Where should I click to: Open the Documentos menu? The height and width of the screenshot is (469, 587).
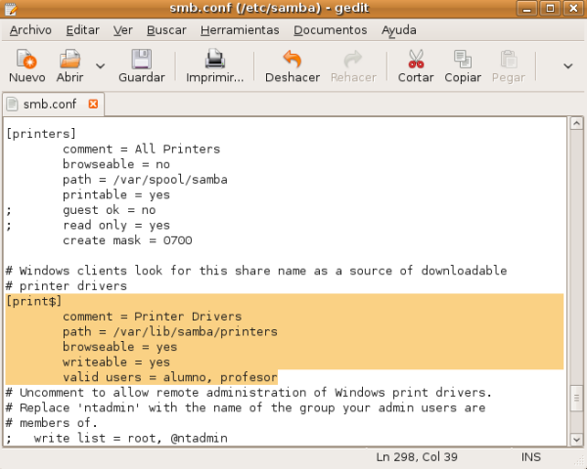tap(331, 30)
